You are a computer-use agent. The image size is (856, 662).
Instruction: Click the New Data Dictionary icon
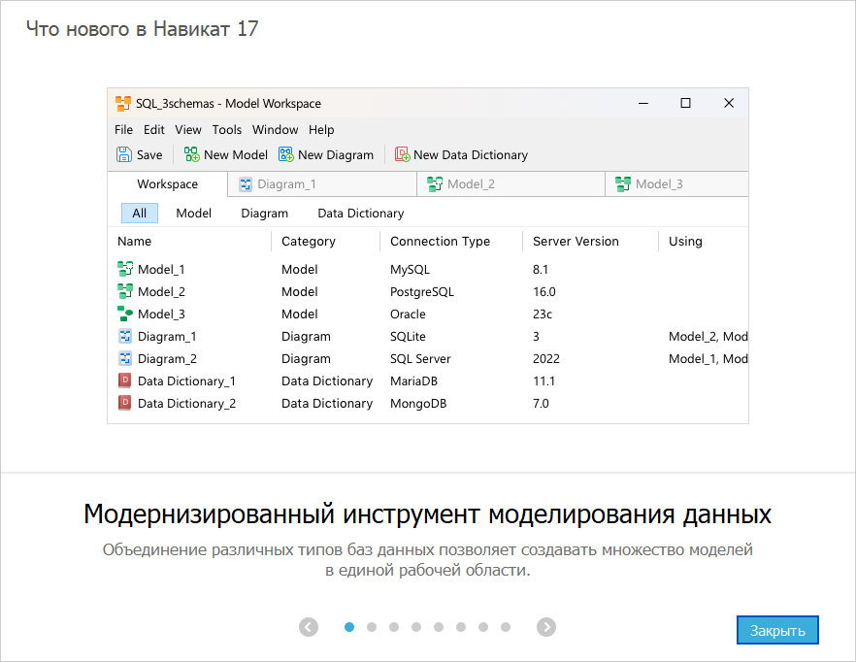(x=402, y=154)
